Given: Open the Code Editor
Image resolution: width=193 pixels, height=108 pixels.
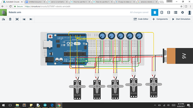Looking at the screenshot, I should (141, 19).
